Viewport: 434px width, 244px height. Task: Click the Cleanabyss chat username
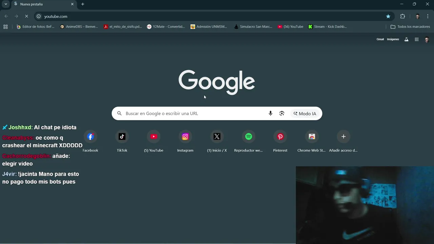[18, 138]
